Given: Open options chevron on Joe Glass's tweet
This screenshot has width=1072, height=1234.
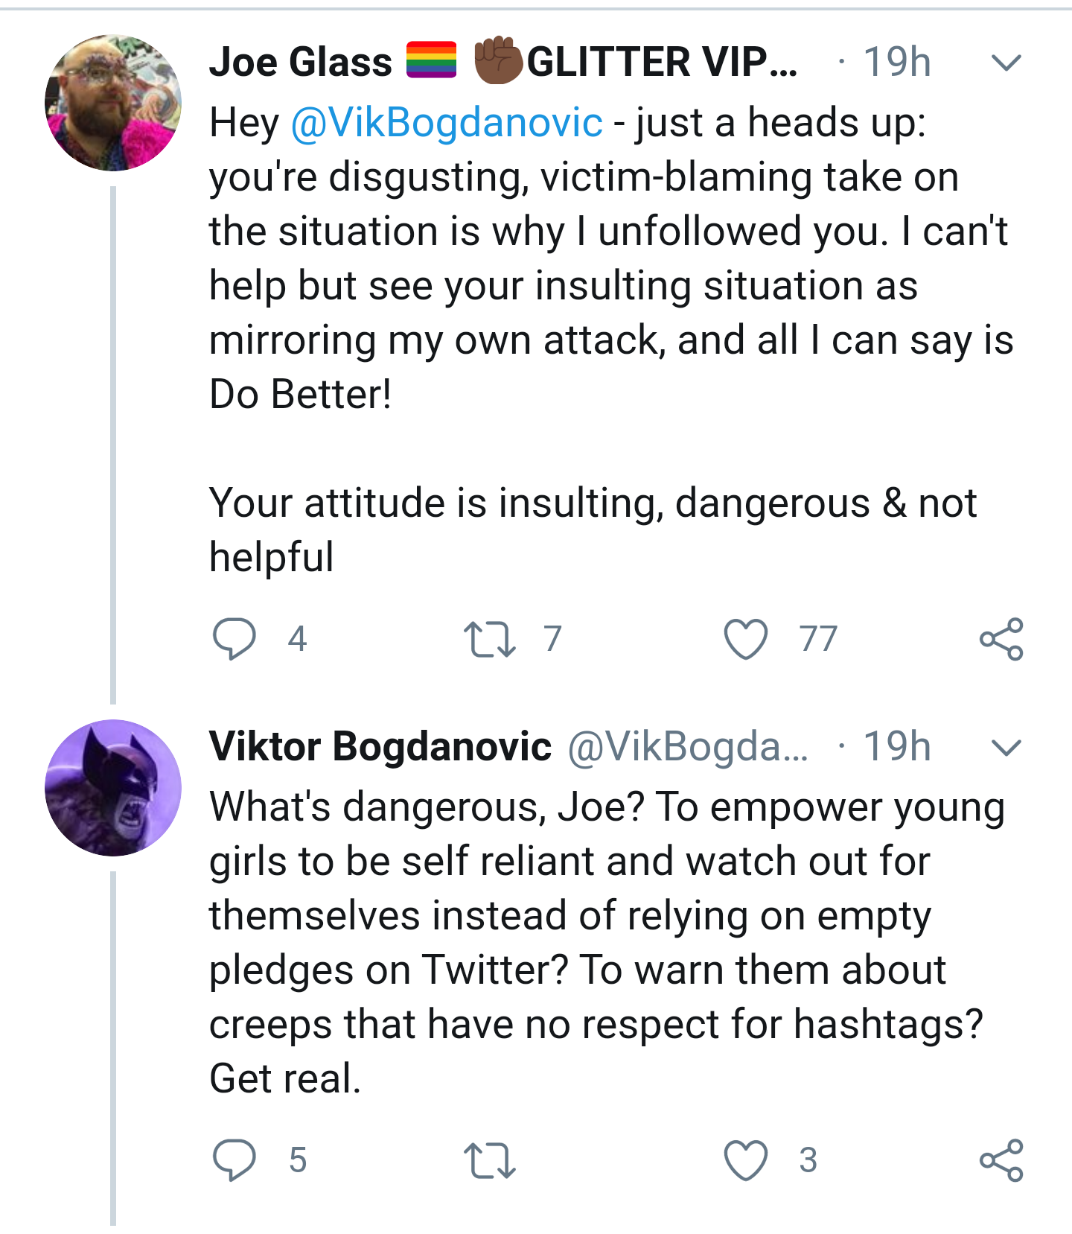Looking at the screenshot, I should (x=1006, y=63).
